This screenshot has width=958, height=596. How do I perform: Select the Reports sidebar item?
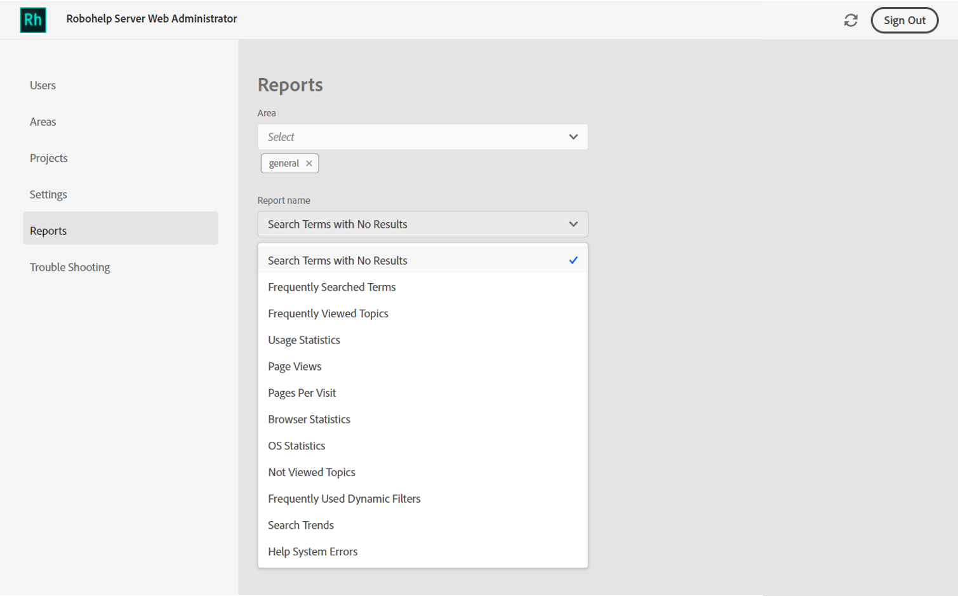point(48,230)
